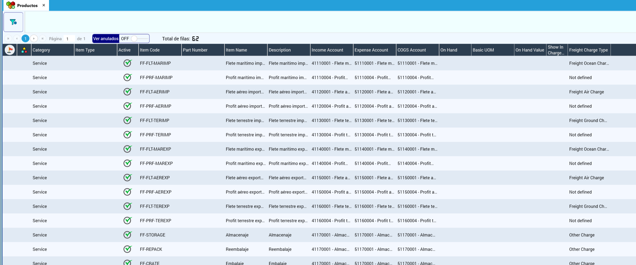636x265 pixels.
Task: Click active checkmark for FF-PRF-TEREXP
Action: click(128, 220)
